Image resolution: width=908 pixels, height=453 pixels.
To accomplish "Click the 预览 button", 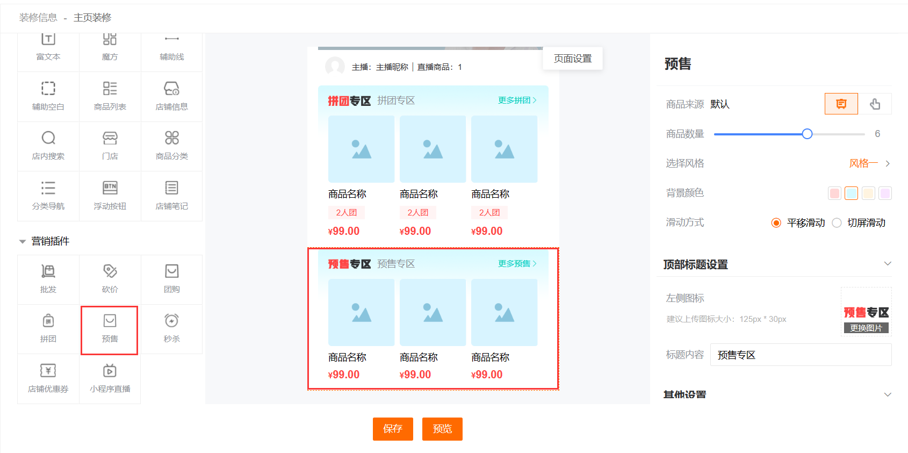I will pos(442,429).
